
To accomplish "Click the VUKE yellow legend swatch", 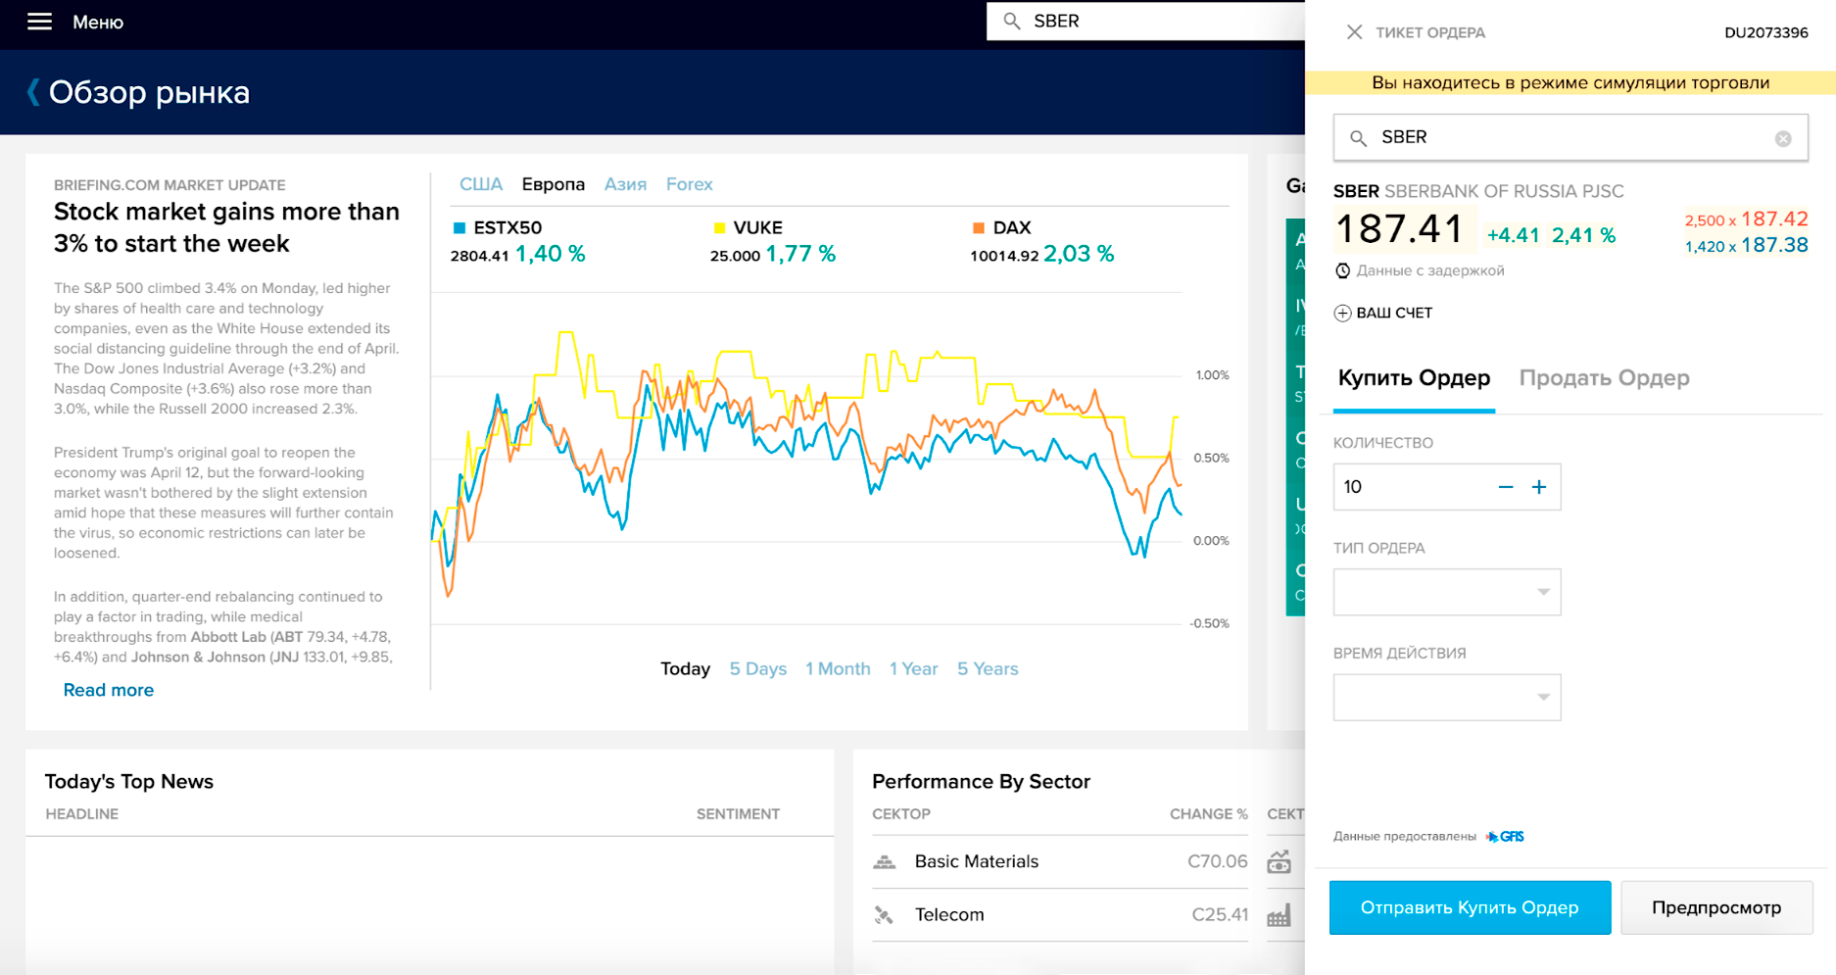I will [719, 228].
